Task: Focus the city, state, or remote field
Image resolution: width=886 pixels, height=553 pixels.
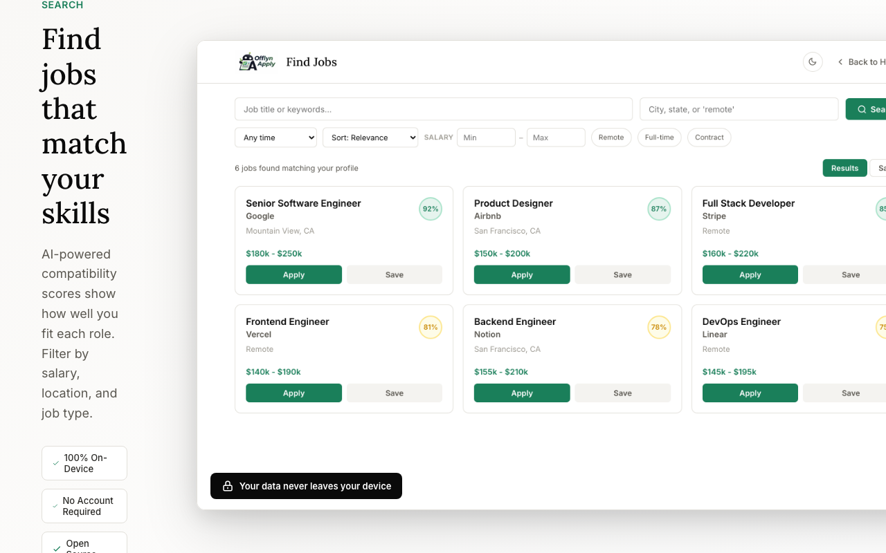Action: click(739, 109)
